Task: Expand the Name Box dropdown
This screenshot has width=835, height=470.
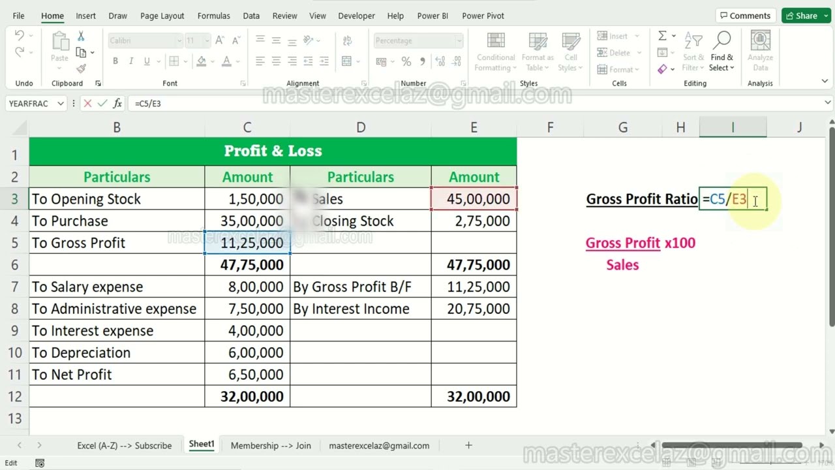Action: tap(61, 103)
